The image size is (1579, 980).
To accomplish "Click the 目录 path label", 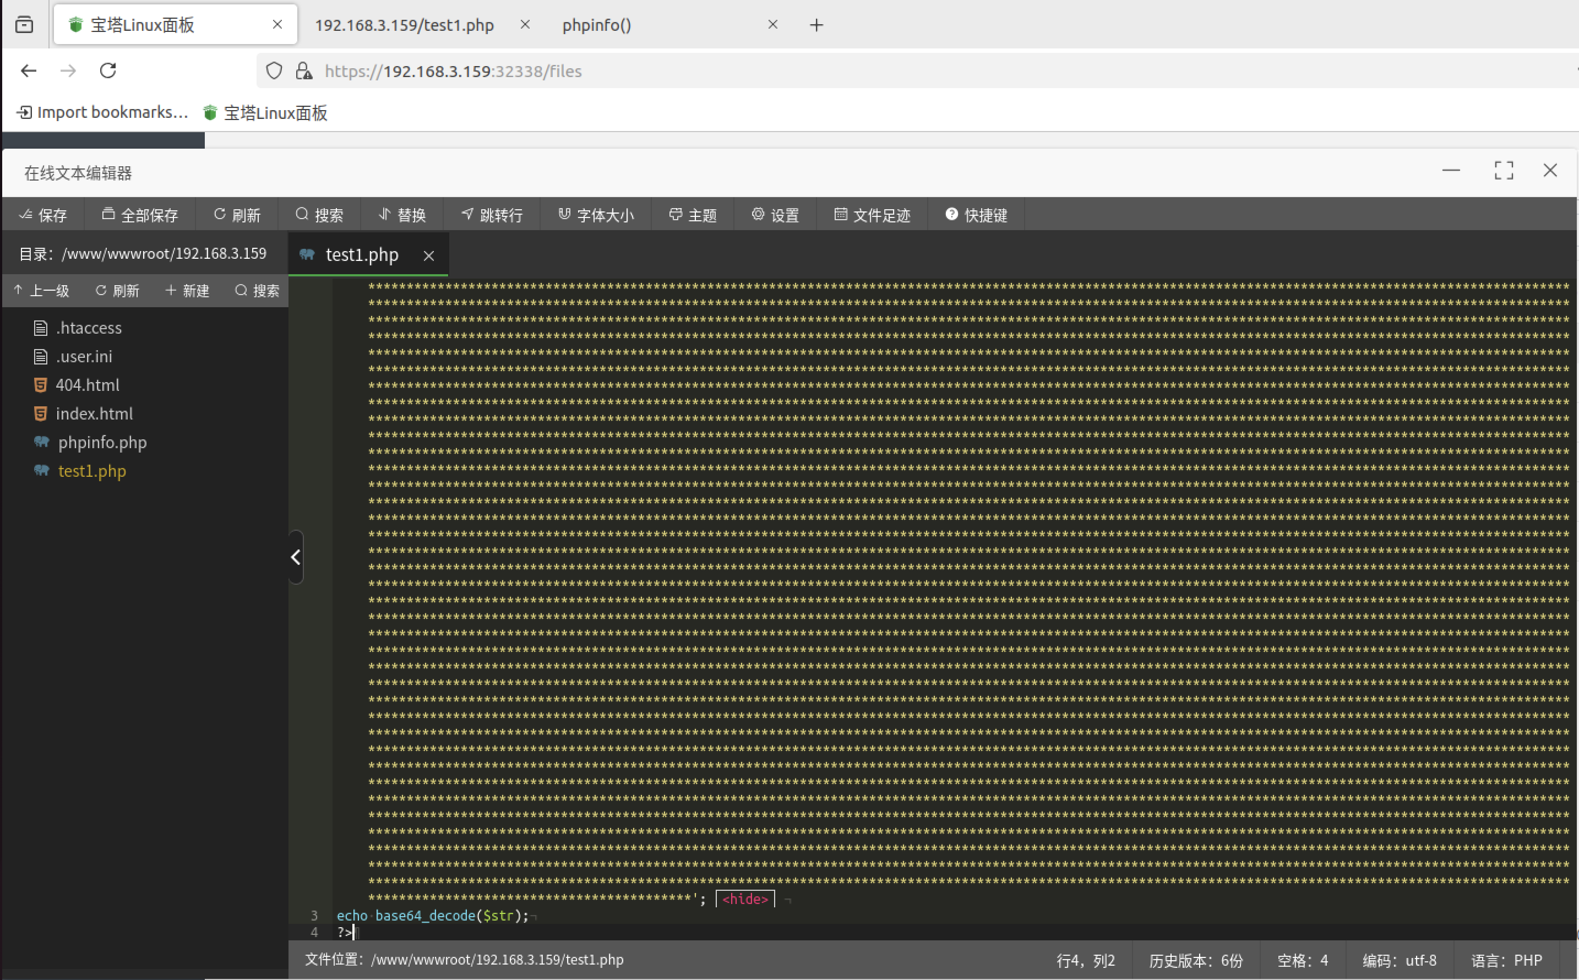I will pyautogui.click(x=143, y=253).
